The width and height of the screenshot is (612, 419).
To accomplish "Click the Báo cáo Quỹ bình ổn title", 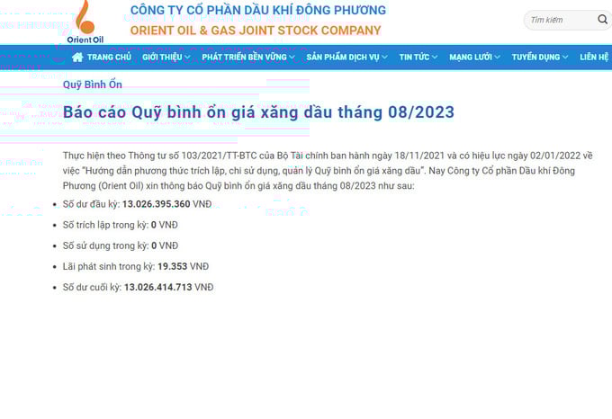I will coord(258,112).
